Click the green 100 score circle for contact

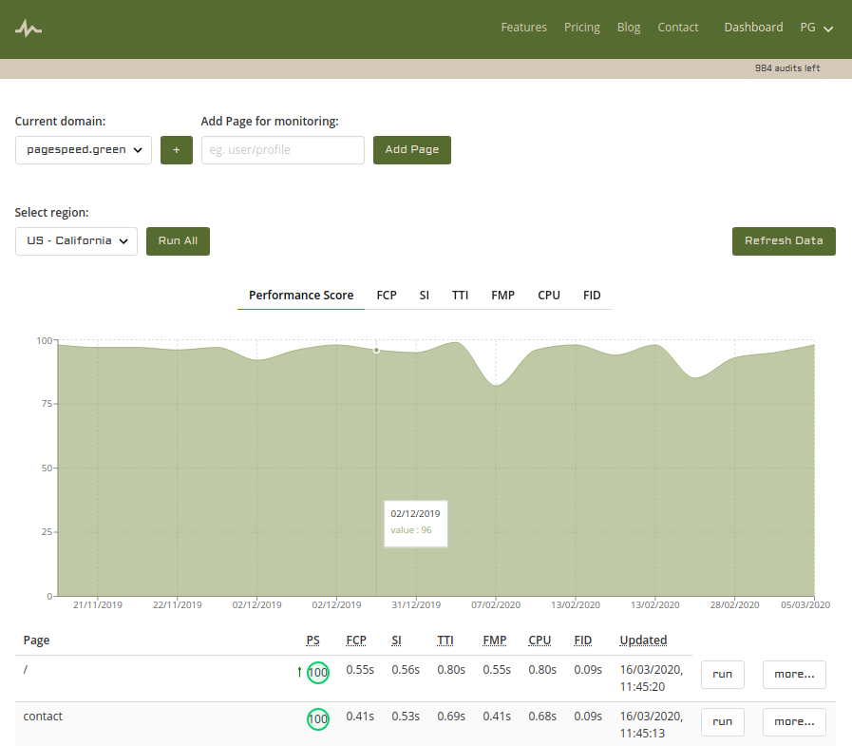(x=317, y=719)
